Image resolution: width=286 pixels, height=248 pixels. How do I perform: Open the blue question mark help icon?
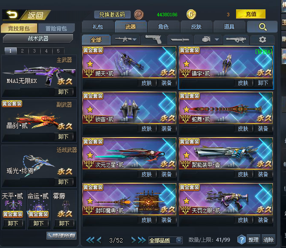coord(242,239)
